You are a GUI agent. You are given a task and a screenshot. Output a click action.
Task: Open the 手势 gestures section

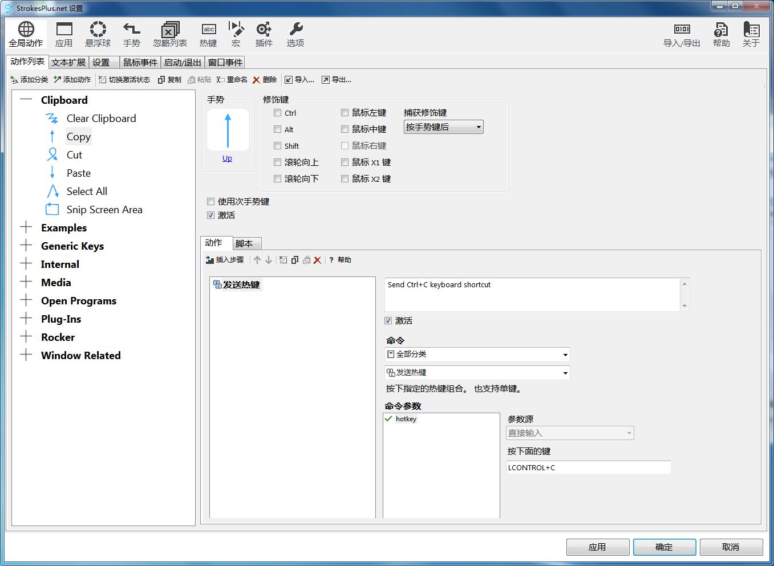click(131, 34)
